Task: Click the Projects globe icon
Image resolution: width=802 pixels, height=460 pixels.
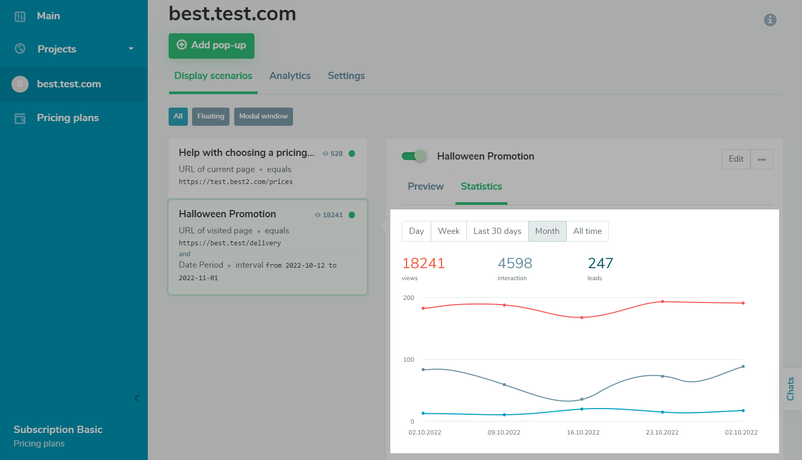Action: 20,49
